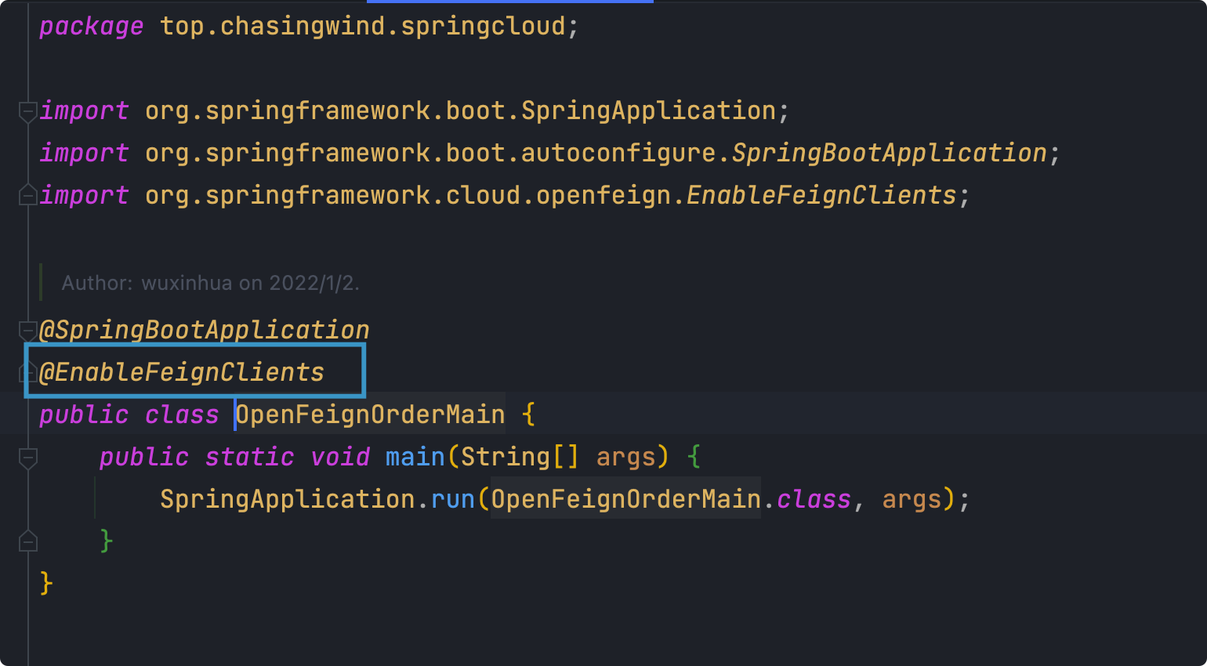Click the class keyword in the declaration

pyautogui.click(x=182, y=414)
